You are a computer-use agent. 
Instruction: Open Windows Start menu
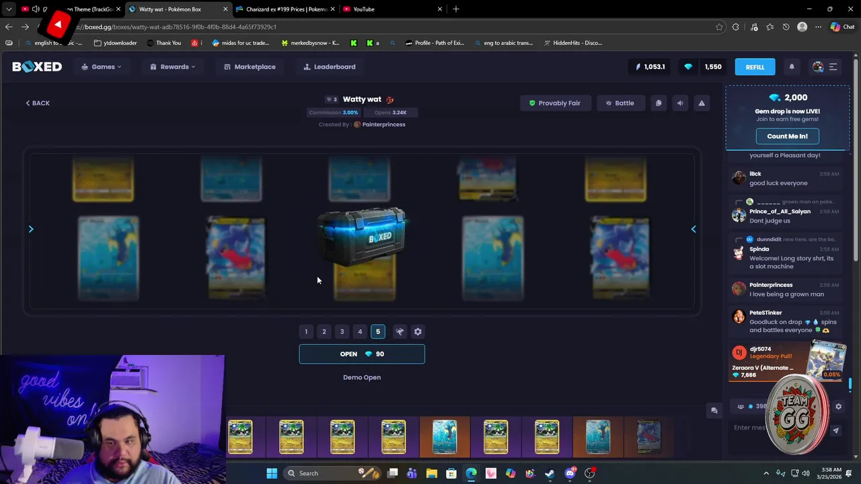[x=272, y=473]
